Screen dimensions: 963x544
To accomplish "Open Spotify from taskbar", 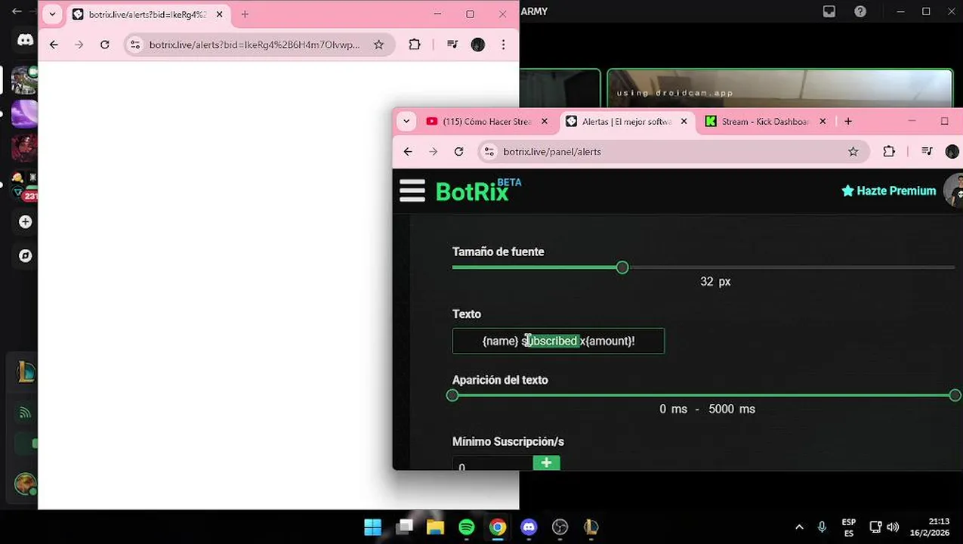I will click(466, 527).
